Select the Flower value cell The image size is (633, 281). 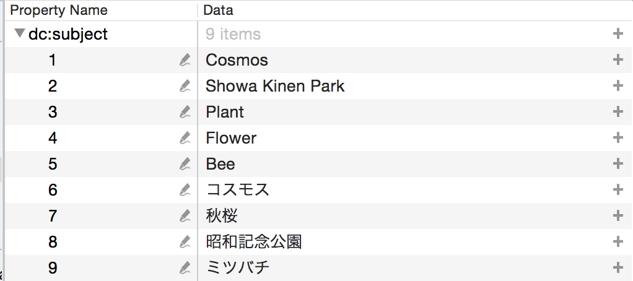[x=231, y=138]
